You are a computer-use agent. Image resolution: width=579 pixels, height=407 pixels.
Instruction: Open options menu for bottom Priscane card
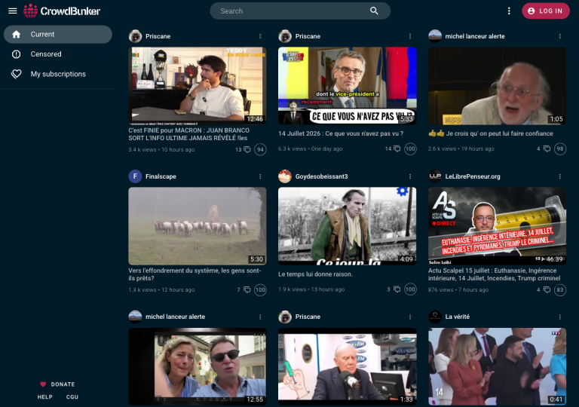[x=410, y=317]
